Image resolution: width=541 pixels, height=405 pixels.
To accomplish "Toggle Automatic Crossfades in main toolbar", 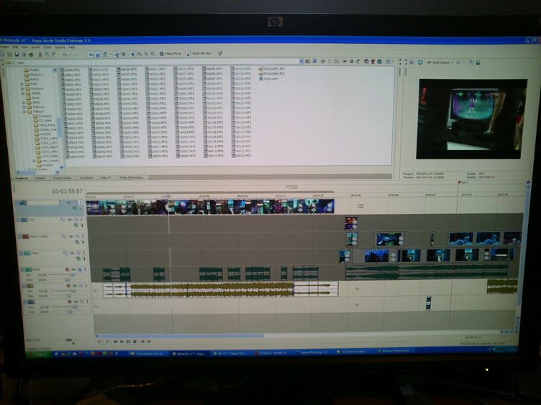I will 98,55.
